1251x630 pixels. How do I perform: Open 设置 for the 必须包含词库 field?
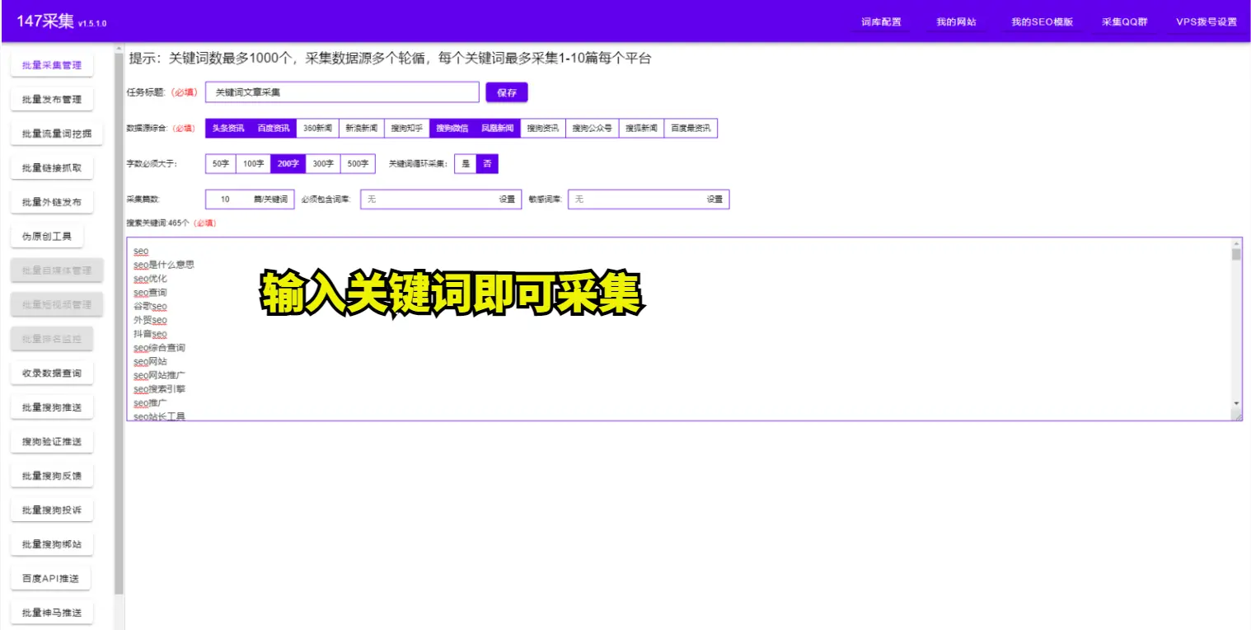[x=507, y=200]
